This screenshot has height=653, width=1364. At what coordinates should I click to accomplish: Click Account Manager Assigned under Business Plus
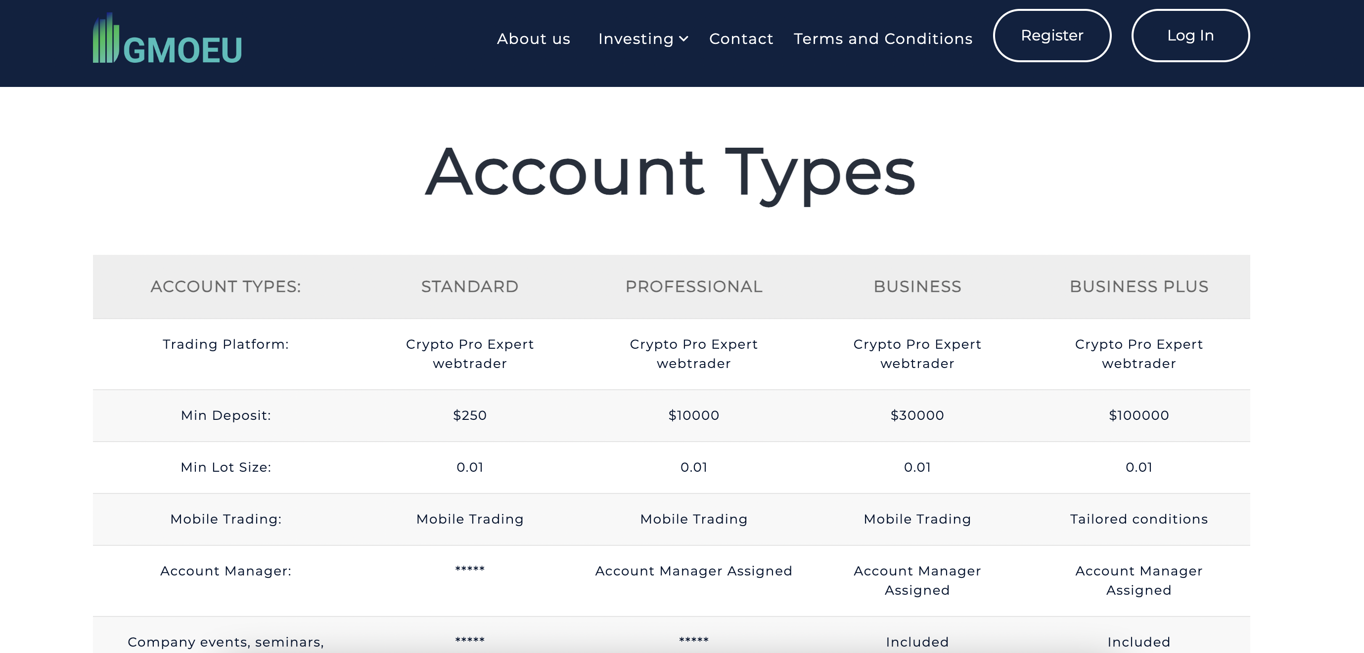pyautogui.click(x=1139, y=580)
